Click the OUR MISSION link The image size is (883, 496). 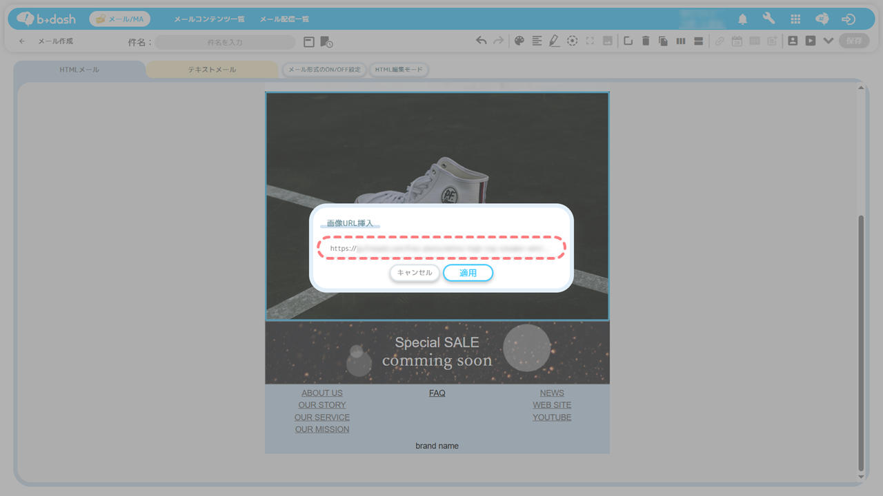pyautogui.click(x=322, y=429)
